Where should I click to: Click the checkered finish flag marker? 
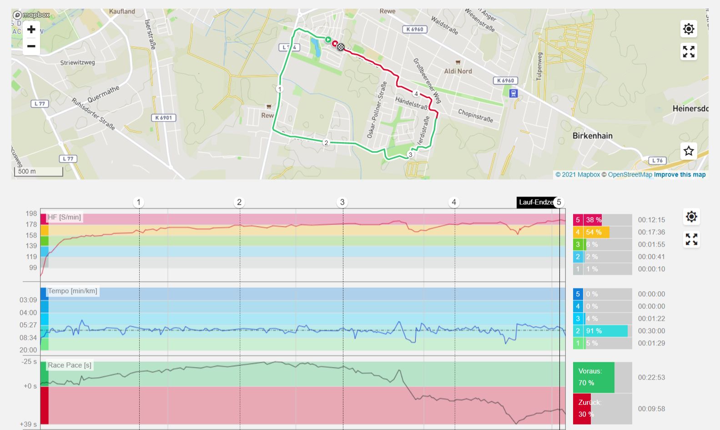coord(341,47)
